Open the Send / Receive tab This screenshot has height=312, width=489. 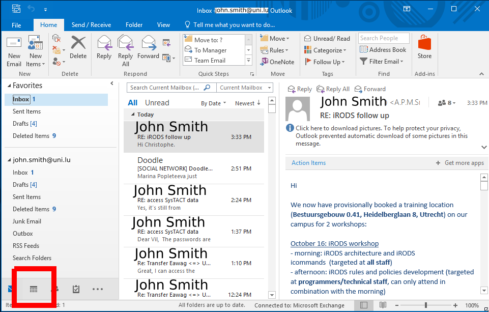coord(91,25)
